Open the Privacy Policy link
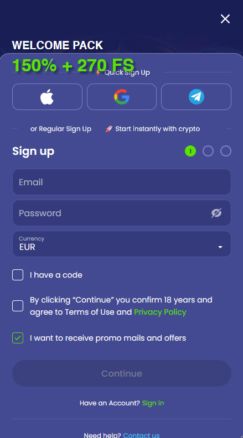The height and width of the screenshot is (438, 243). 160,312
